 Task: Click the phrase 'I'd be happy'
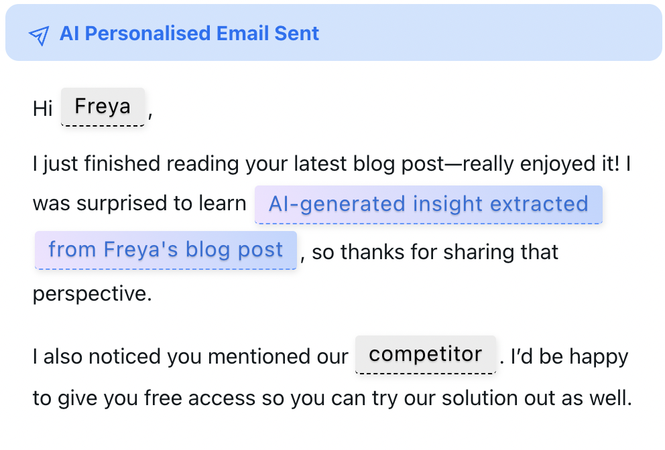click(569, 357)
